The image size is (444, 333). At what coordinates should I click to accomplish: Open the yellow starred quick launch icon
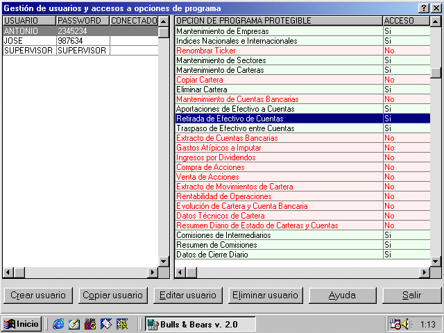coord(122,324)
